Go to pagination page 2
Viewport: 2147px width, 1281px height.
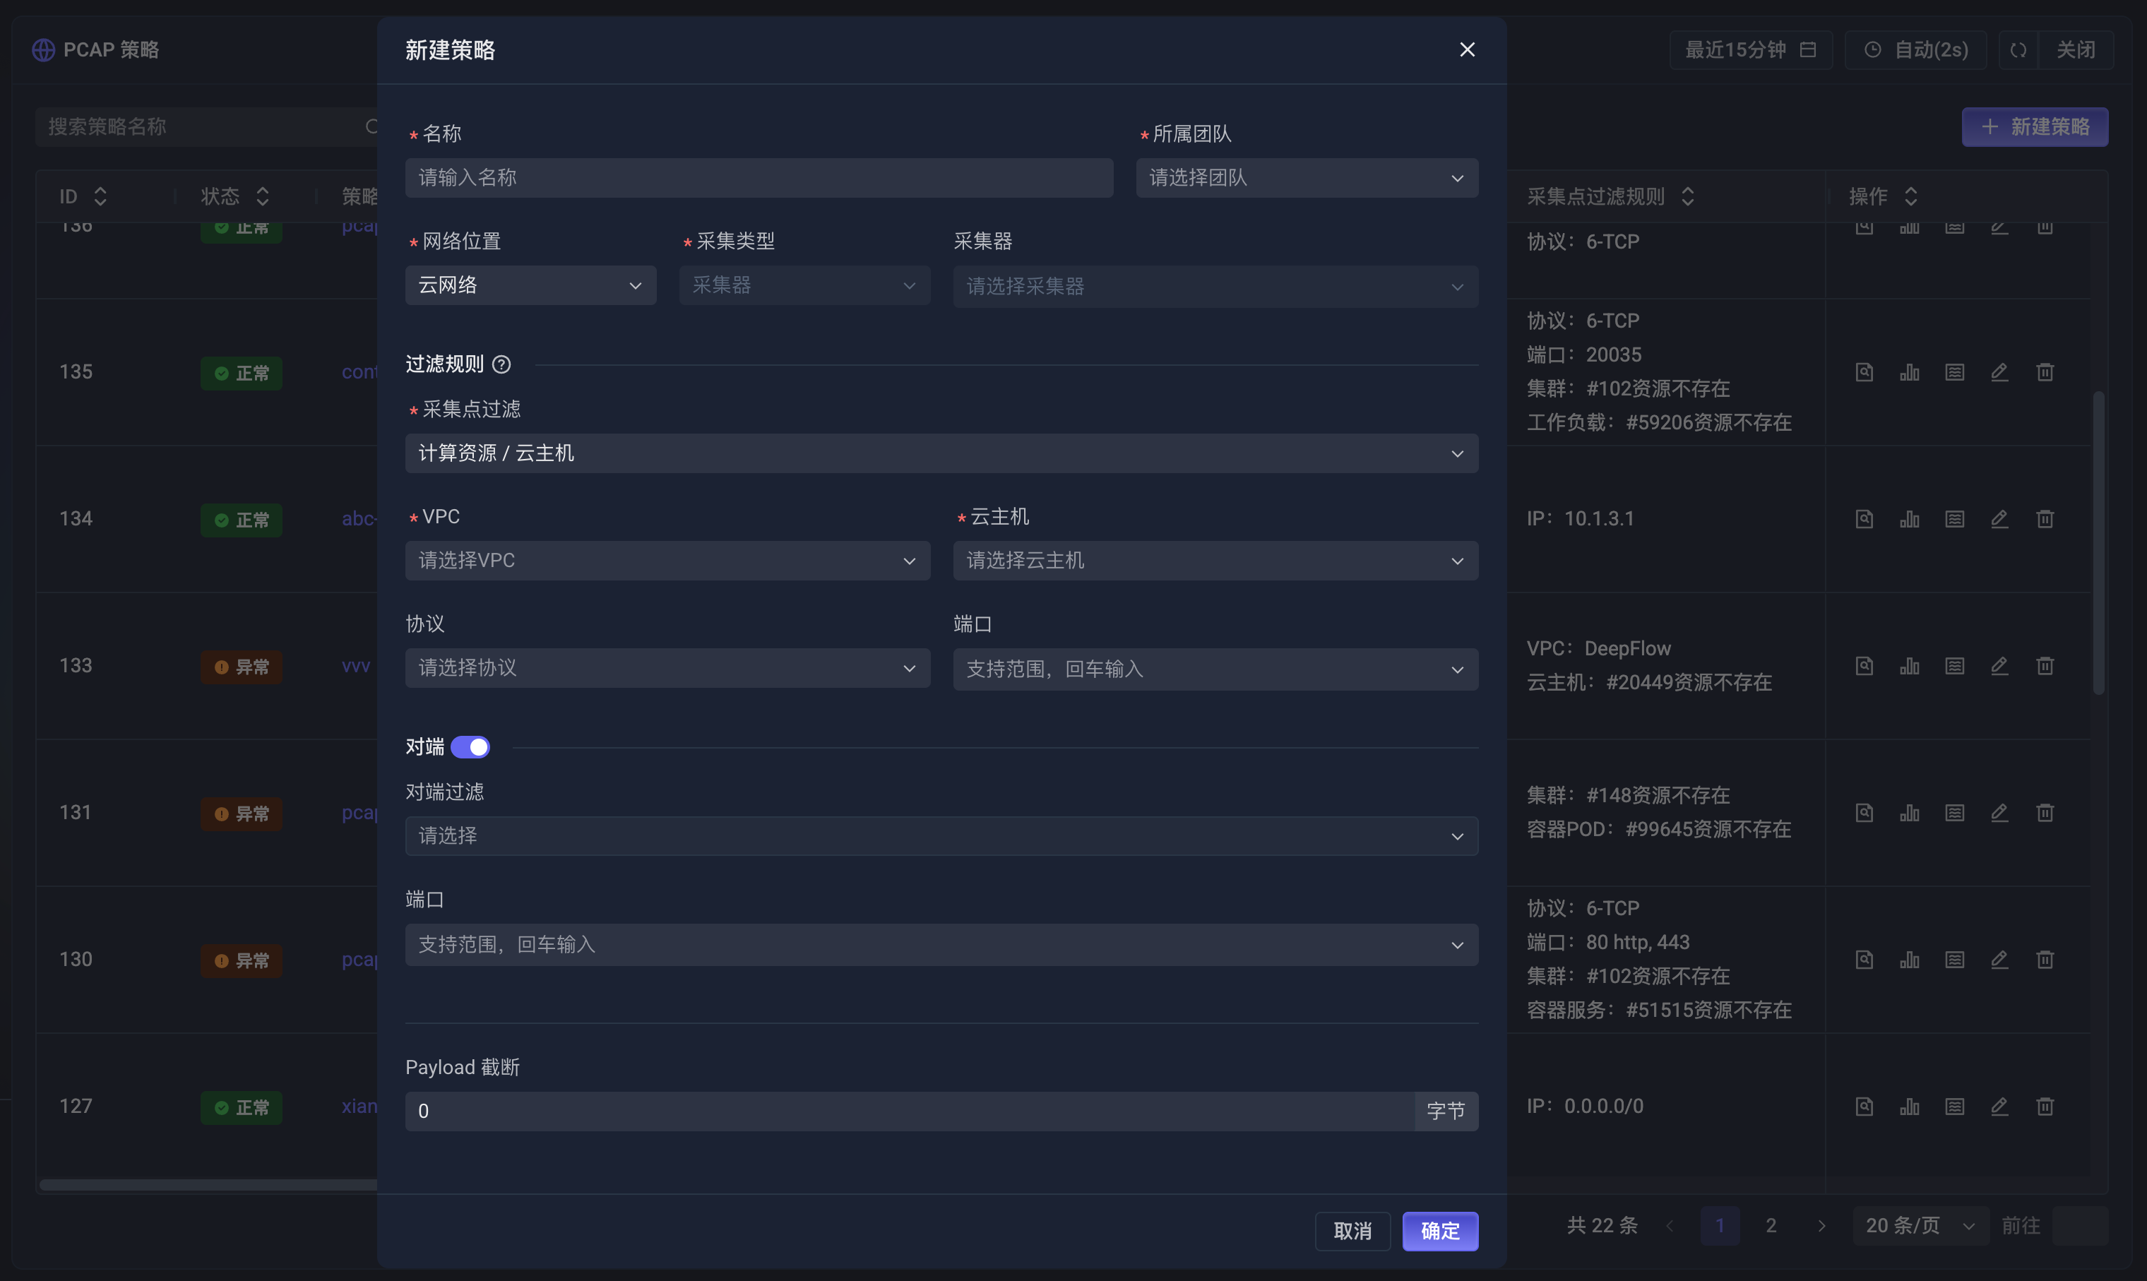(x=1771, y=1225)
